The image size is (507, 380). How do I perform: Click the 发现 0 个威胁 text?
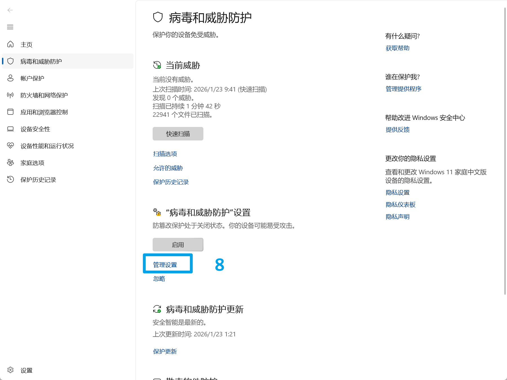(173, 98)
